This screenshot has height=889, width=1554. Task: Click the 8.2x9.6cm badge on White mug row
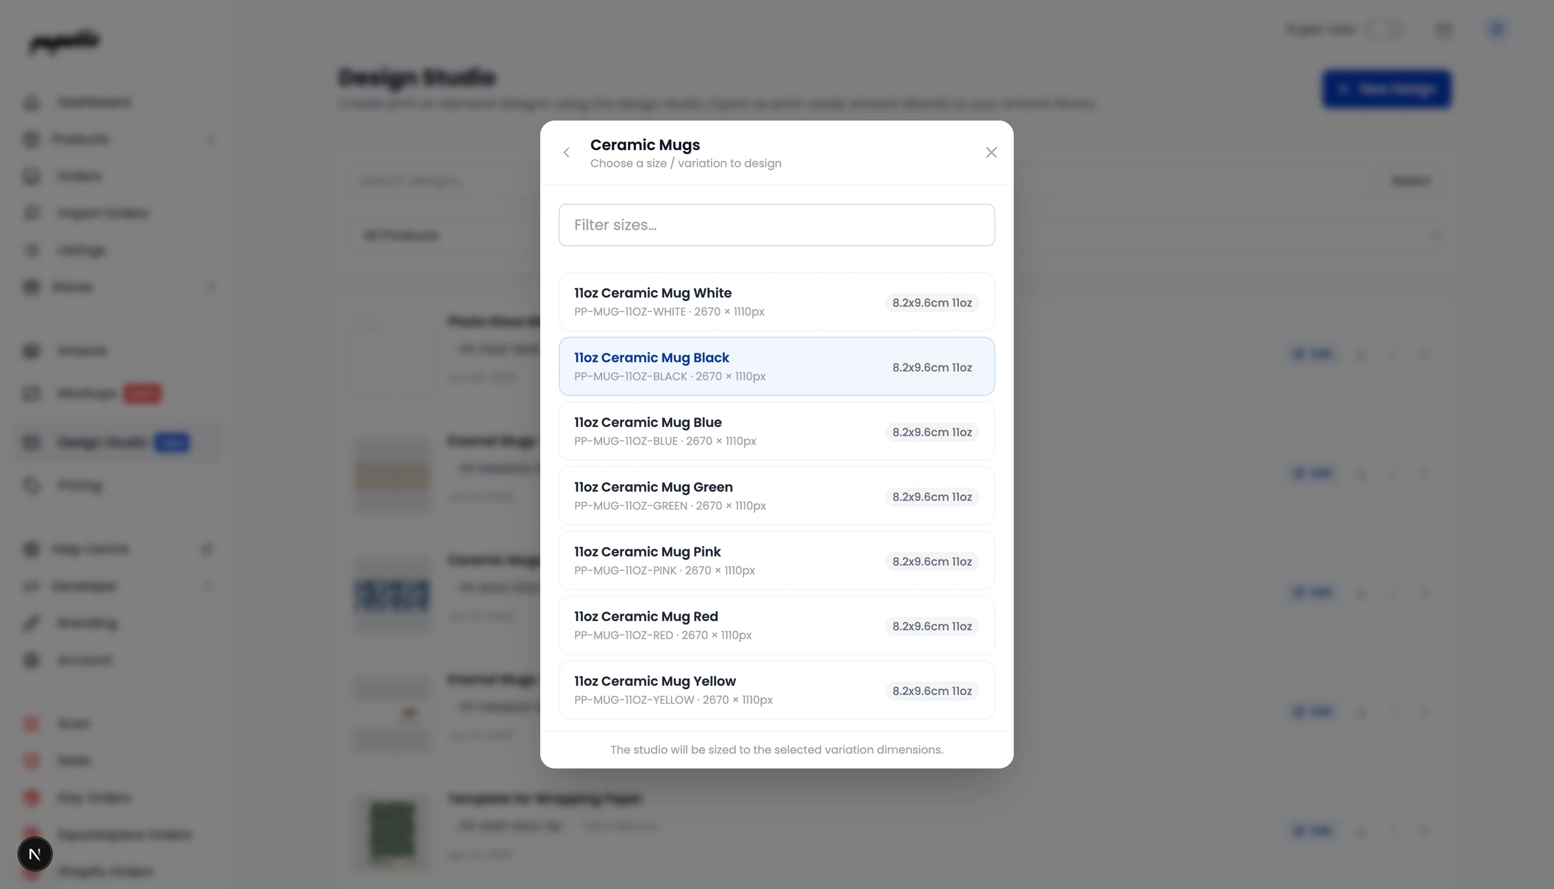[x=932, y=303]
